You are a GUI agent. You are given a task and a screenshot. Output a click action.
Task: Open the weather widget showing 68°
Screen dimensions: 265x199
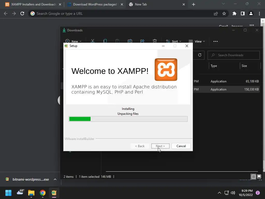tap(20, 192)
